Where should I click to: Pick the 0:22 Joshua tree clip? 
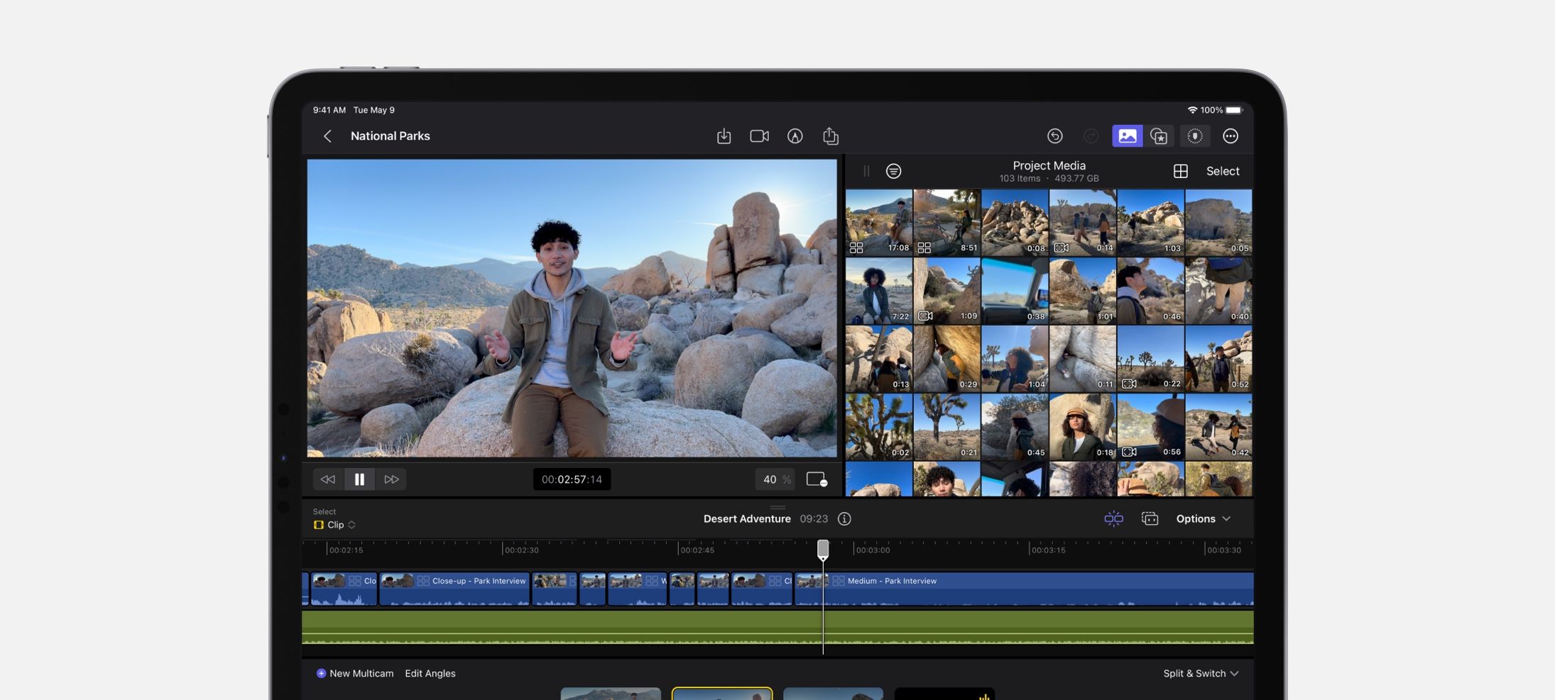(1150, 359)
